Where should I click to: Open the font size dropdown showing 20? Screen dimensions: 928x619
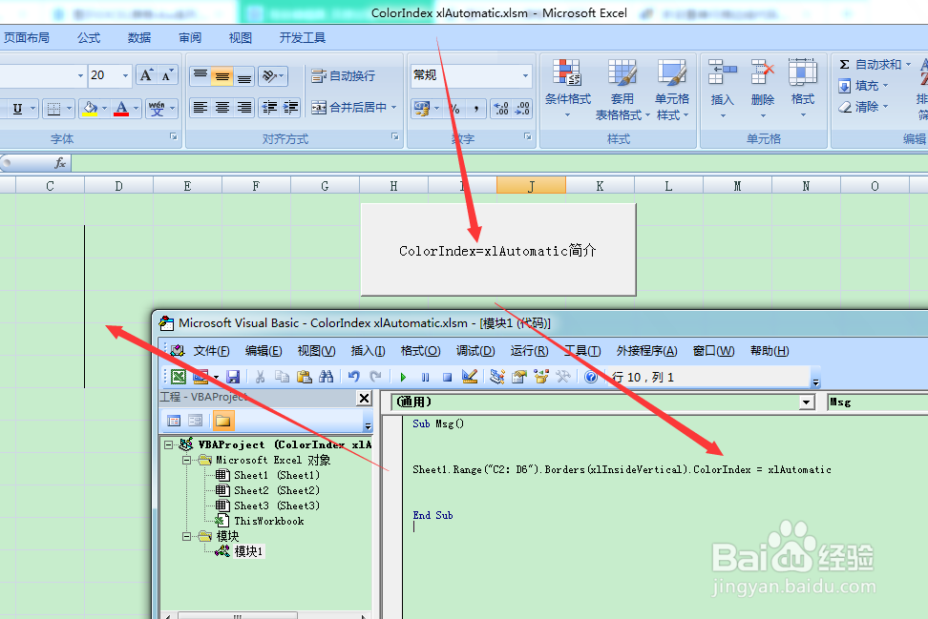pos(125,74)
